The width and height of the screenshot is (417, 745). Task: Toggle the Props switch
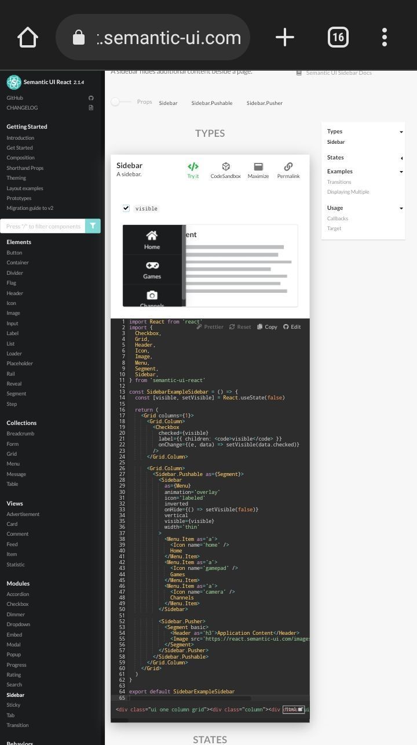tap(121, 102)
